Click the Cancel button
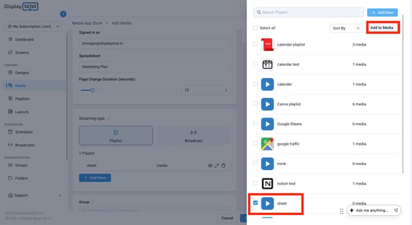This screenshot has width=412, height=225. (x=228, y=218)
